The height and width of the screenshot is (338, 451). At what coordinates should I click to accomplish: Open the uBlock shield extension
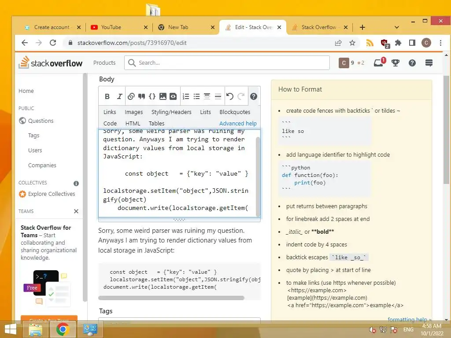point(385,44)
